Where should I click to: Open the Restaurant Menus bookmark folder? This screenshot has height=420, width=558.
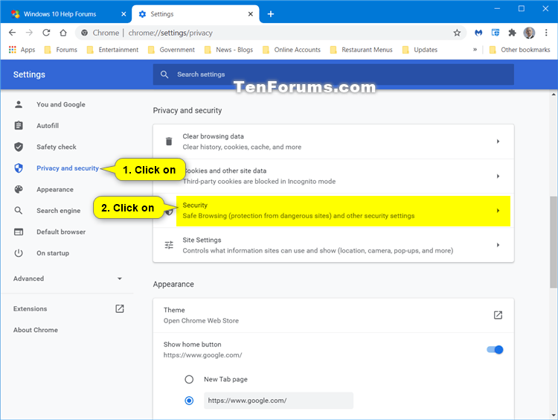(361, 49)
